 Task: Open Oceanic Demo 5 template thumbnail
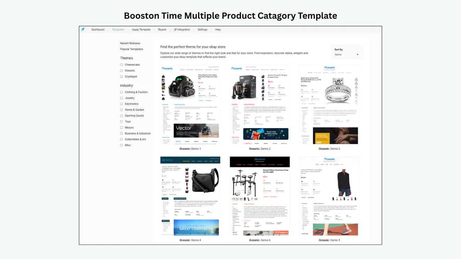[x=329, y=196]
